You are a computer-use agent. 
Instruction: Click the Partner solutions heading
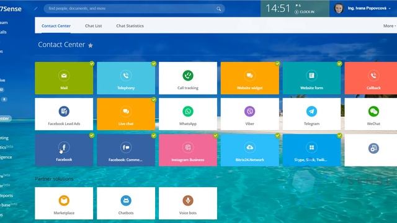[x=54, y=179]
